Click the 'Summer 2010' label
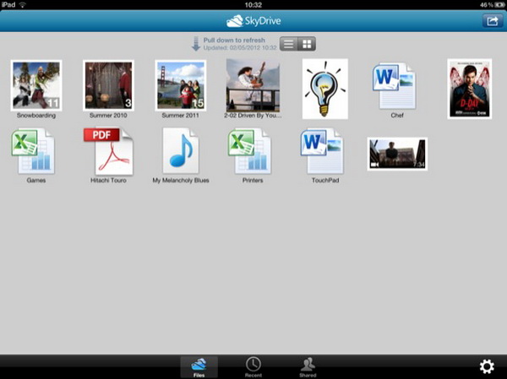The width and height of the screenshot is (507, 379). (x=108, y=116)
